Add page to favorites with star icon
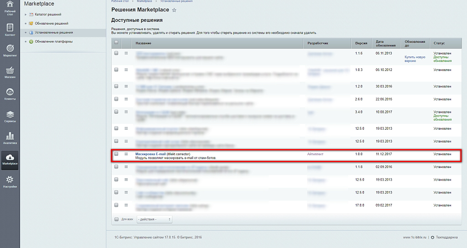Viewport: 467px width, 248px height. [x=174, y=10]
